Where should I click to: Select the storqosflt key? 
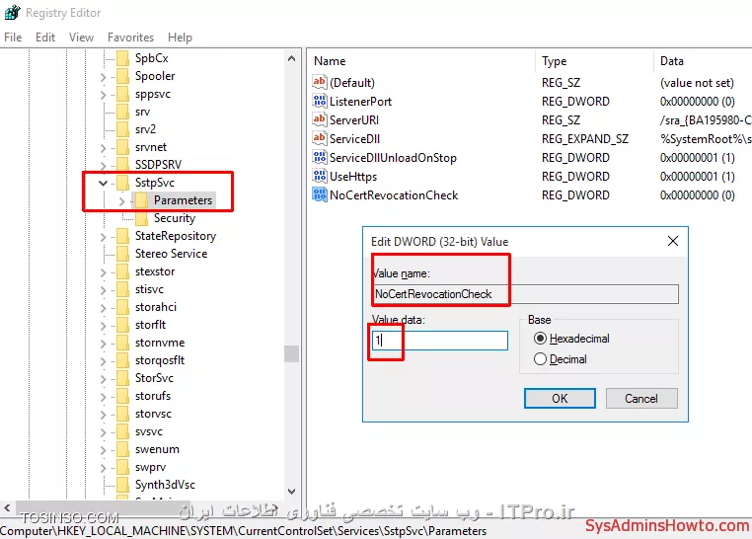160,360
